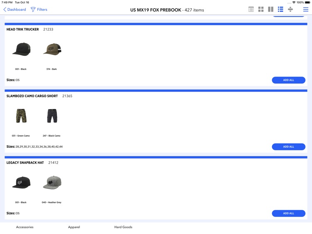
Task: Click the '374 - Bark' color label
Action: point(52,69)
